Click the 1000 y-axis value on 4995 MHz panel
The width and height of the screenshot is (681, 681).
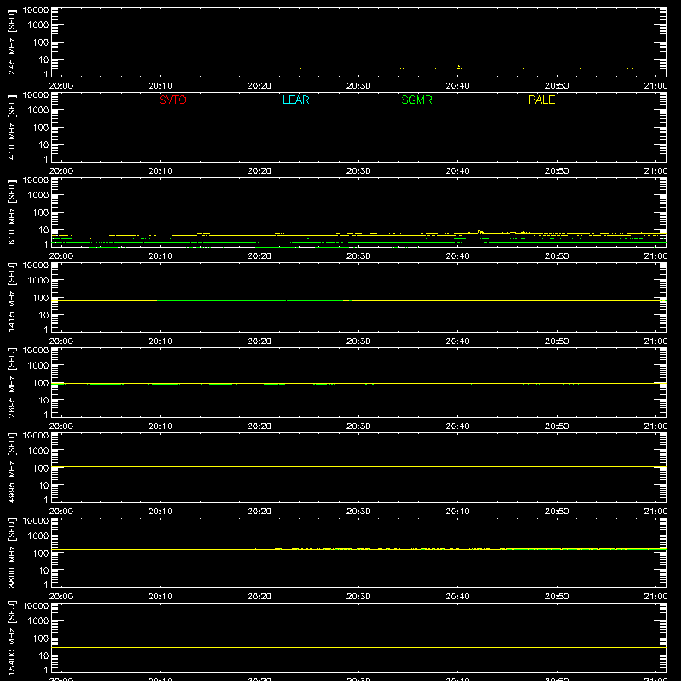pyautogui.click(x=38, y=451)
